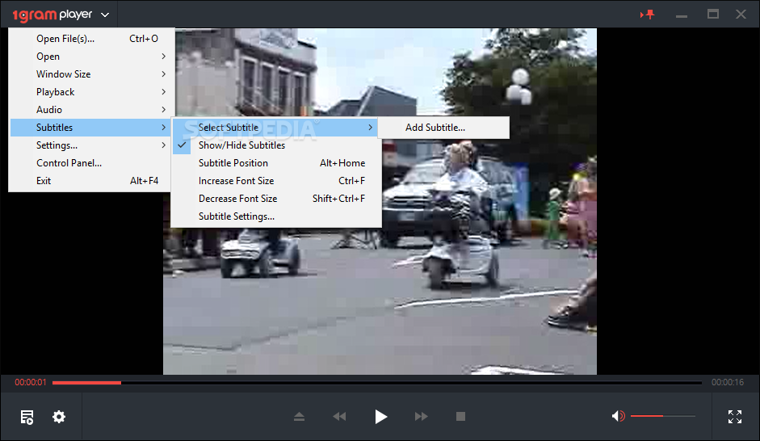Click the volume slider track
This screenshot has height=441, width=760.
pyautogui.click(x=662, y=416)
